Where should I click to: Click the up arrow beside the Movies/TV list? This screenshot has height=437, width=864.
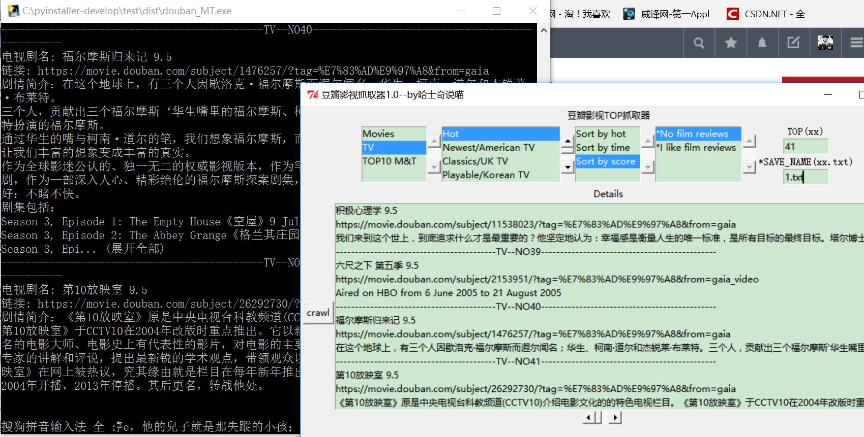pyautogui.click(x=434, y=141)
